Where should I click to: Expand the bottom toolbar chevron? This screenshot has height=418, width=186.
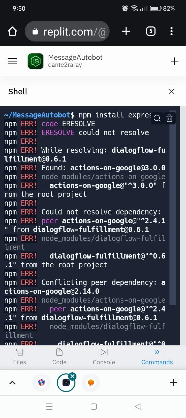12,383
